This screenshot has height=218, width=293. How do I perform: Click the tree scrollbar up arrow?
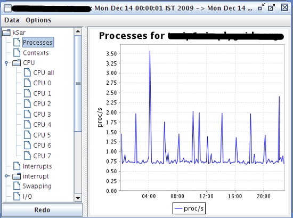(x=78, y=31)
